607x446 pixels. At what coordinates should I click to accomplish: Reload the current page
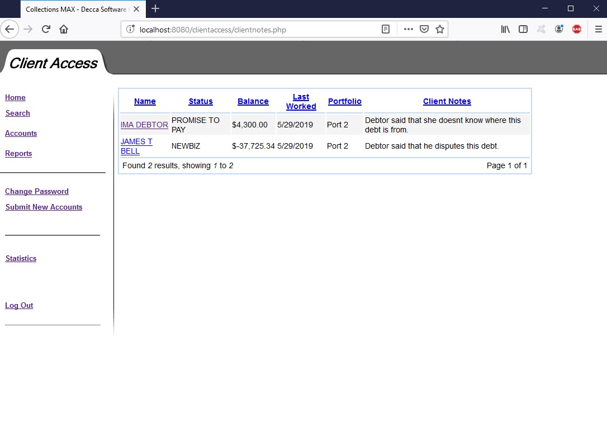coord(46,30)
